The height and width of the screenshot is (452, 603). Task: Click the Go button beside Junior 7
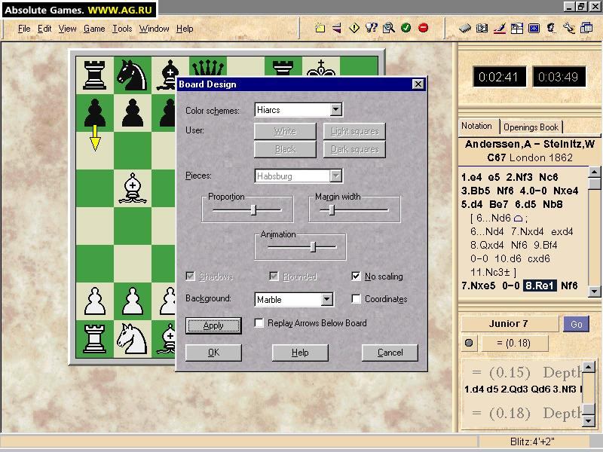[x=576, y=324]
